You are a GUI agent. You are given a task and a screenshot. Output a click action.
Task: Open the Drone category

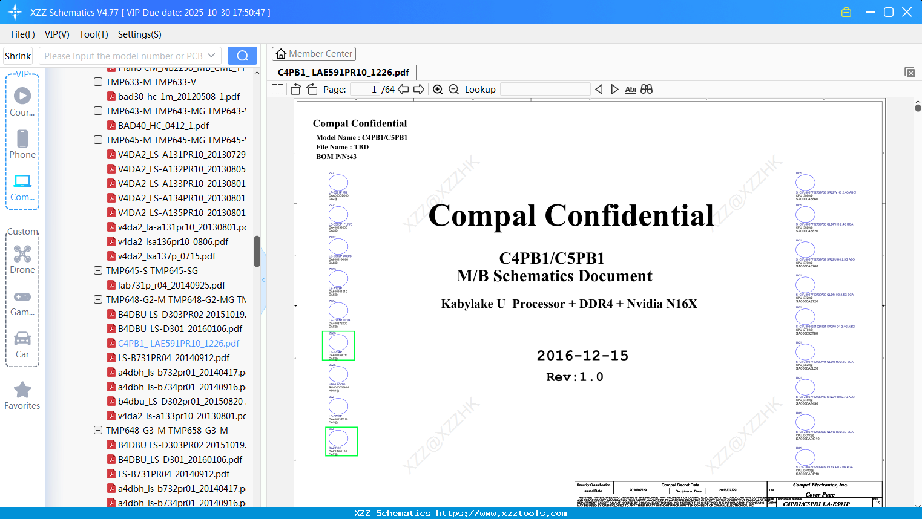pos(22,259)
